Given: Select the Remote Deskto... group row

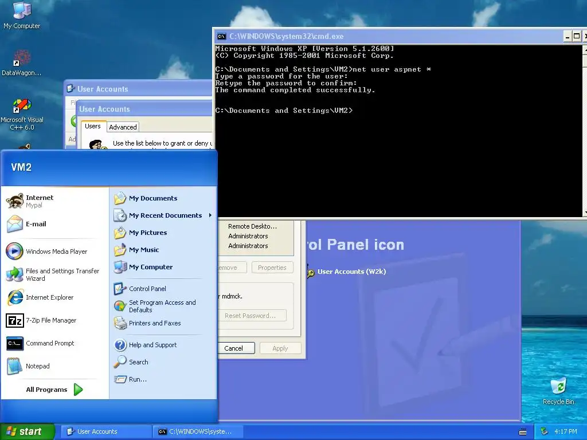Looking at the screenshot, I should [255, 226].
